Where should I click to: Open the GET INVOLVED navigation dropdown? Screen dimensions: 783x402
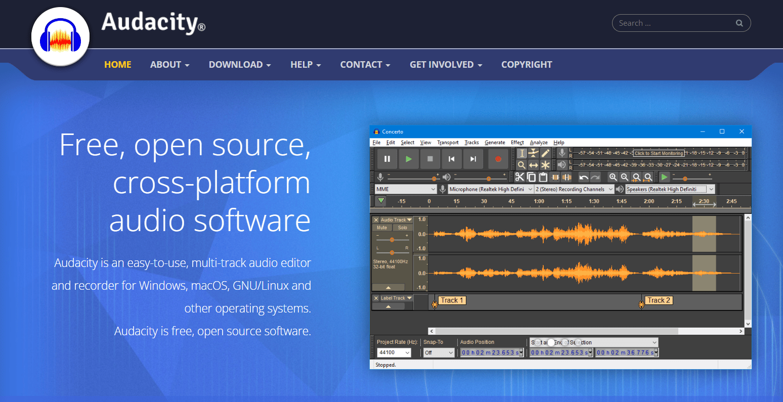click(x=446, y=65)
